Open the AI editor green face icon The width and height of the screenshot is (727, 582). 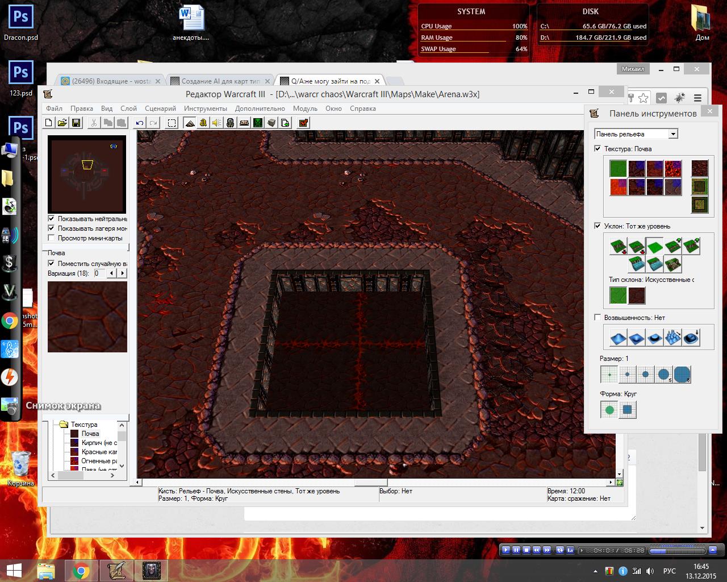pos(258,123)
